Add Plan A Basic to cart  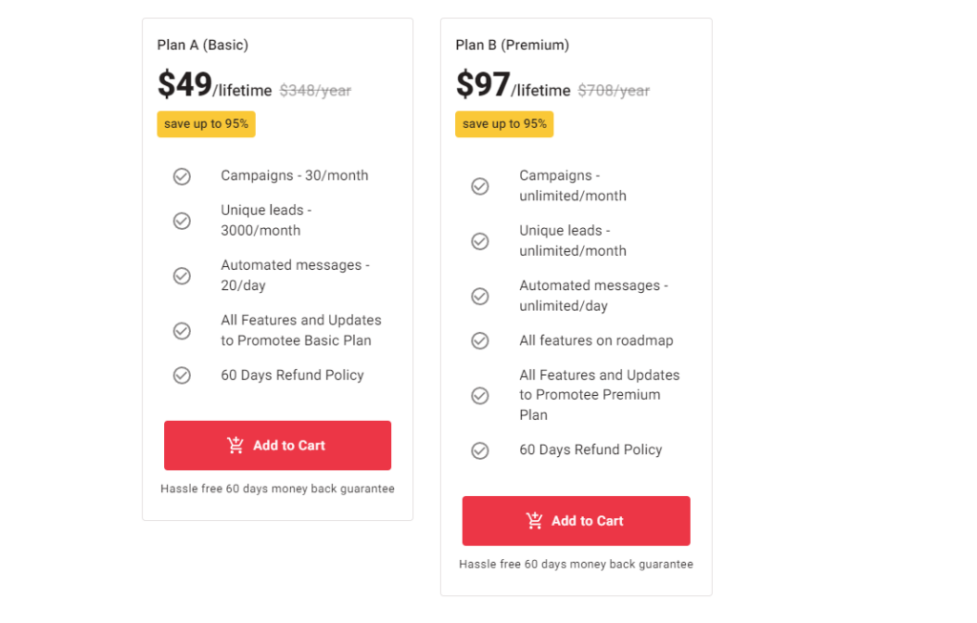(x=277, y=446)
